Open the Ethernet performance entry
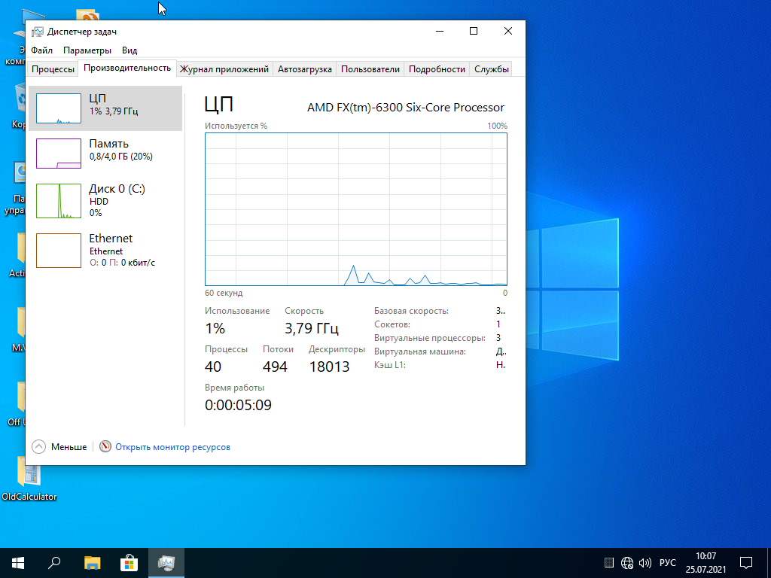Viewport: 771px width, 578px height. pyautogui.click(x=105, y=250)
